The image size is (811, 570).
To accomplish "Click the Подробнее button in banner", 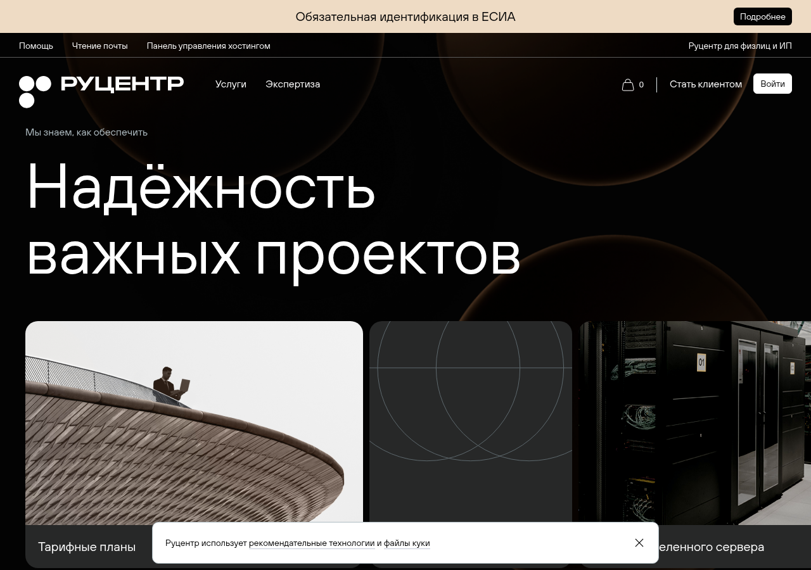I will [763, 16].
